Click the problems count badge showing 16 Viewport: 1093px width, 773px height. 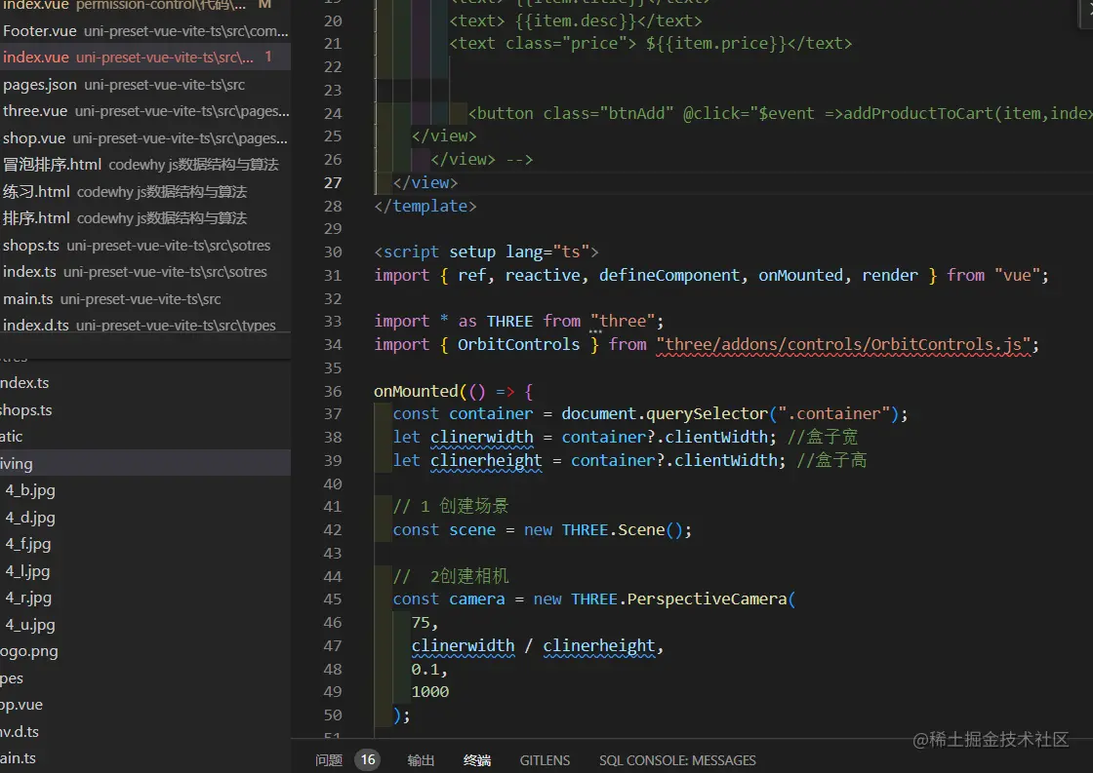pos(367,760)
